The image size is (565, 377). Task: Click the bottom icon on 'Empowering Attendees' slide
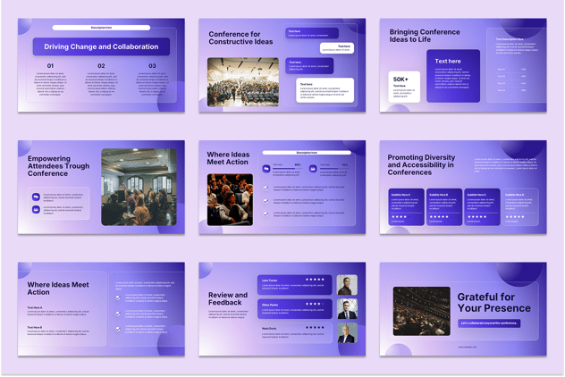click(x=36, y=210)
